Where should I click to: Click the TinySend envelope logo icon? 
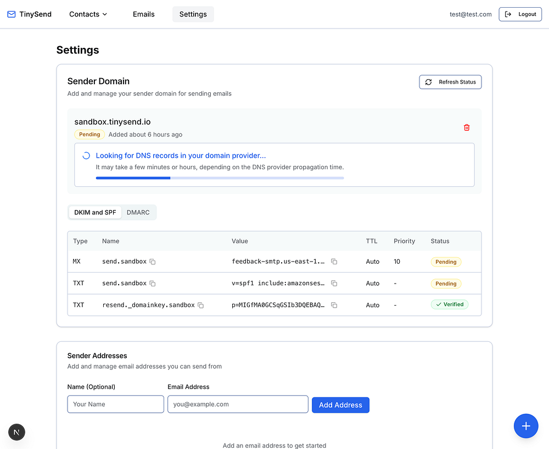point(12,14)
